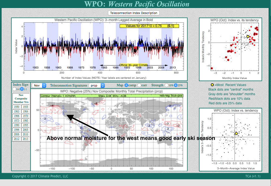Viewport: 271px width, 186px height.
Task: Select the corr map radio button
Action: (x=139, y=85)
